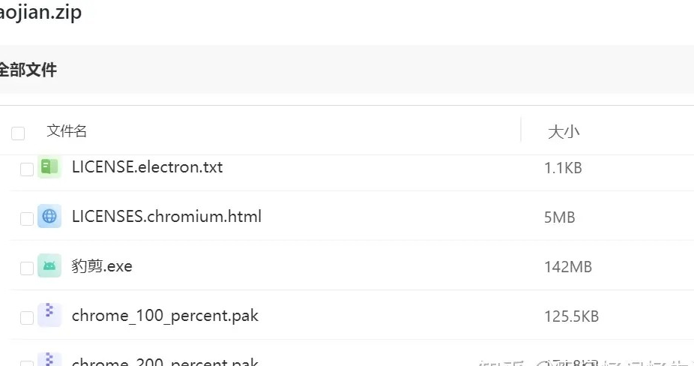Click the 142MB size cell
The image size is (694, 366).
pos(568,267)
